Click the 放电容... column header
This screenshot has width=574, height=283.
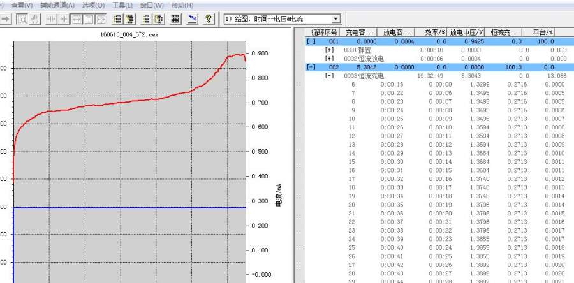click(397, 32)
